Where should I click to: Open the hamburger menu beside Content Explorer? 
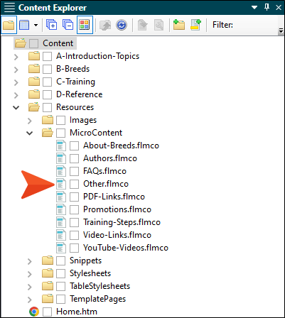(9, 8)
